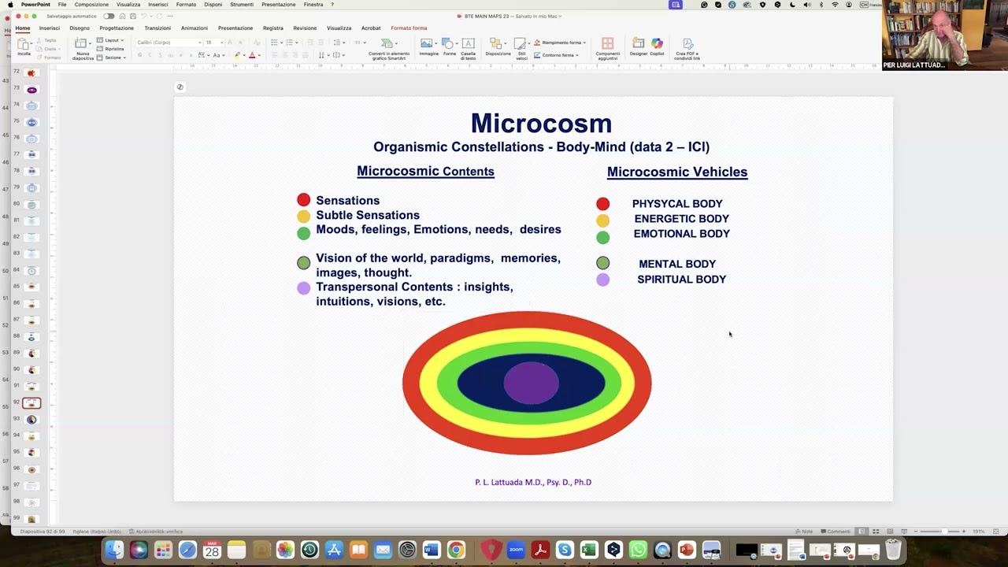This screenshot has height=567, width=1008.
Task: Open Acrobat from the Dock
Action: click(x=540, y=550)
